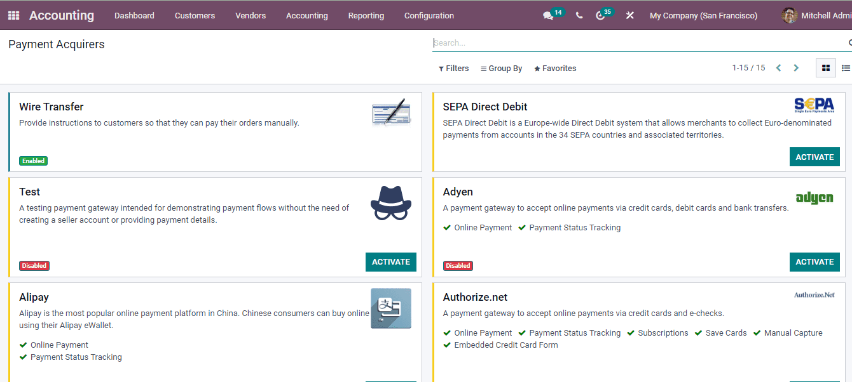
Task: Open the Reporting menu
Action: point(366,15)
